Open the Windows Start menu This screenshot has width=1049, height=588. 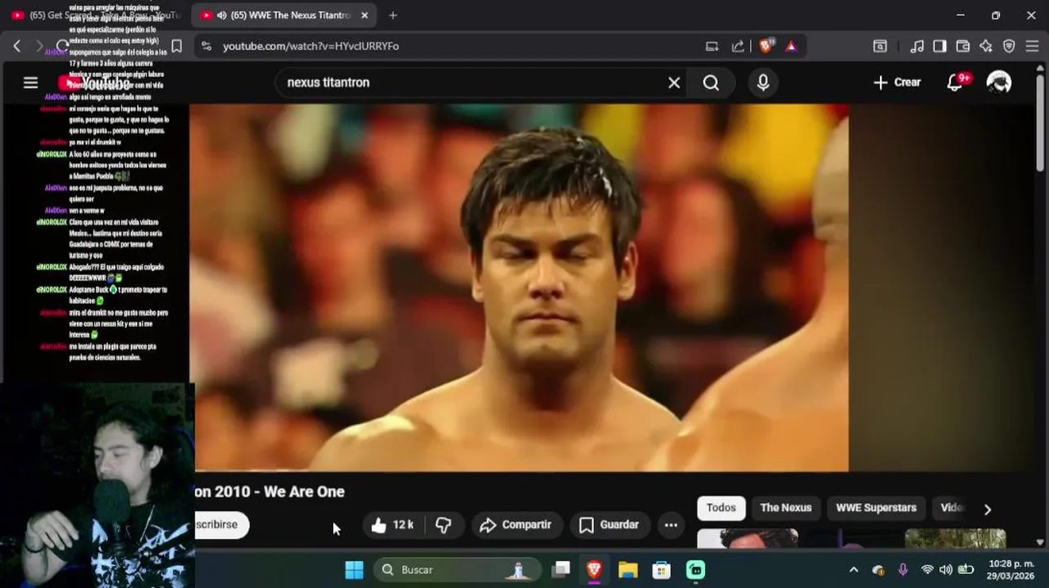[x=354, y=570]
